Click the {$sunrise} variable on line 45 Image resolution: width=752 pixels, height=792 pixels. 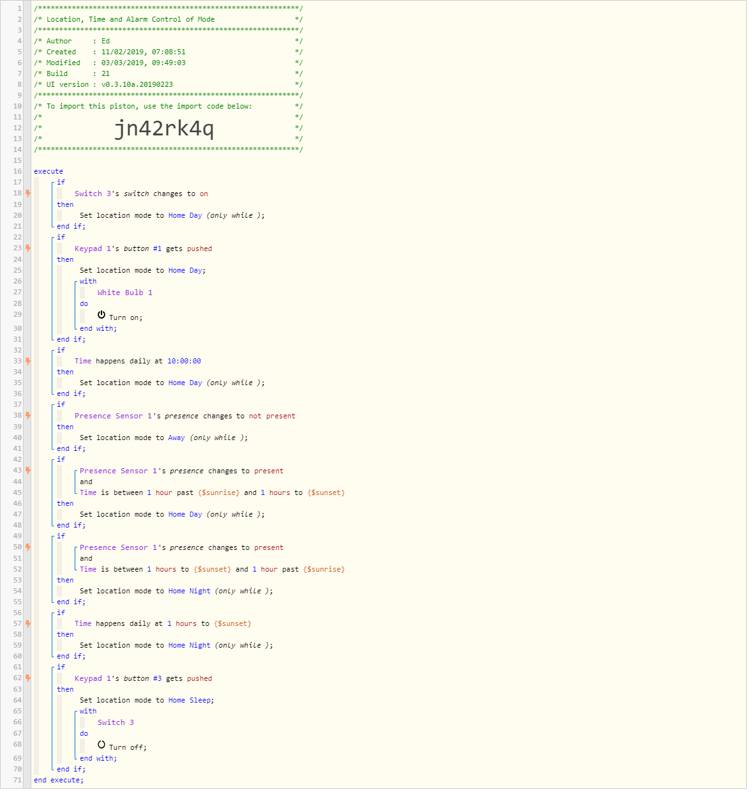tap(219, 492)
